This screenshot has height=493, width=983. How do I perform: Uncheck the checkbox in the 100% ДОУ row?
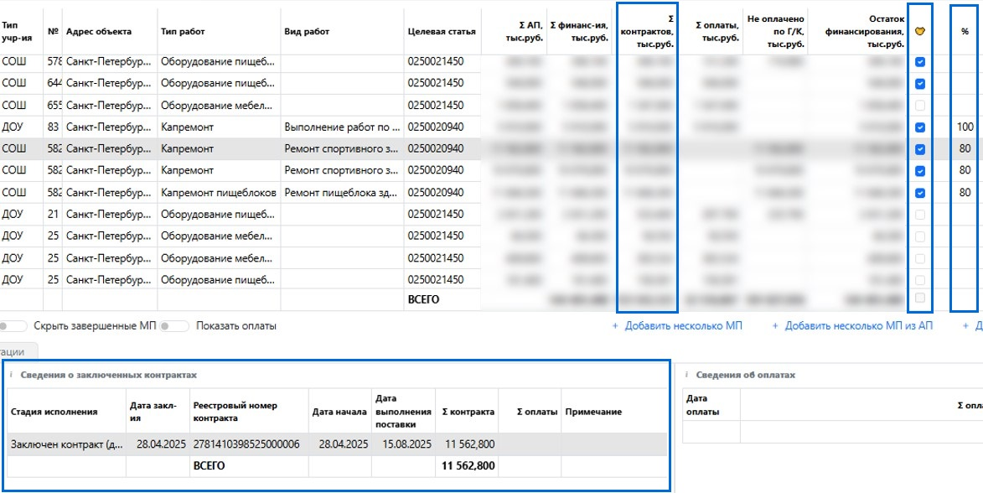click(920, 127)
